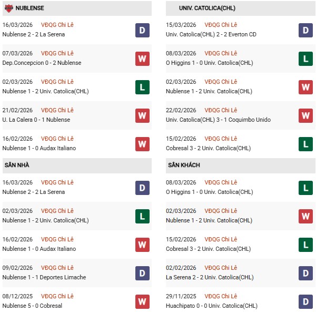Click the Nublense team logo

[8, 8]
